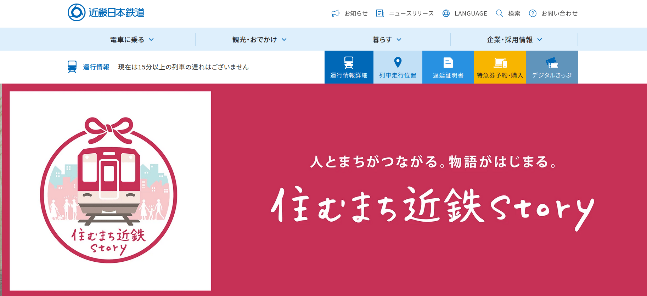Viewport: 647px width, 296px height.
Task: Open 列車走行位置 via map pin icon
Action: (x=398, y=63)
